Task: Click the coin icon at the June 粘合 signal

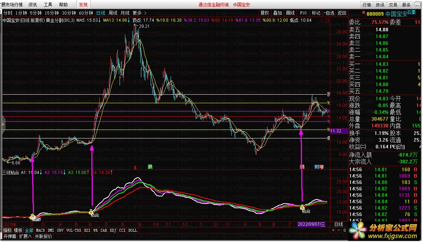Action: pyautogui.click(x=91, y=212)
